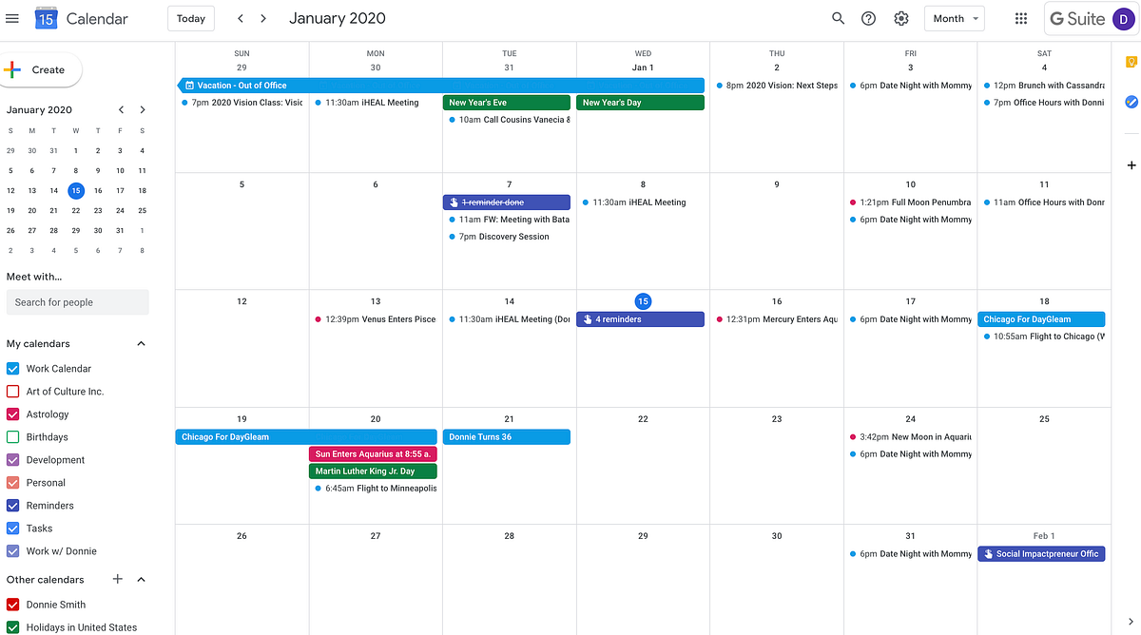Collapse the Other calendars section
Image resolution: width=1141 pixels, height=635 pixels.
click(141, 579)
